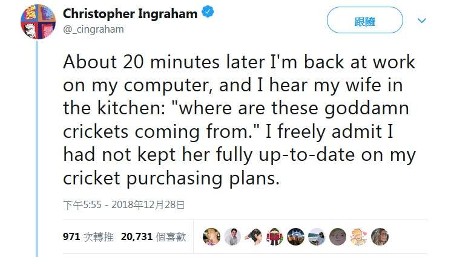Click the blue verified badge icon
This screenshot has width=454, height=257.
pos(207,14)
